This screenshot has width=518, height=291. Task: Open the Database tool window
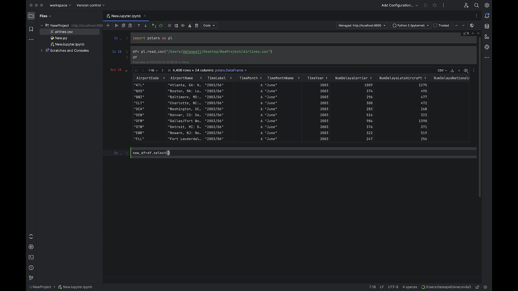click(487, 26)
